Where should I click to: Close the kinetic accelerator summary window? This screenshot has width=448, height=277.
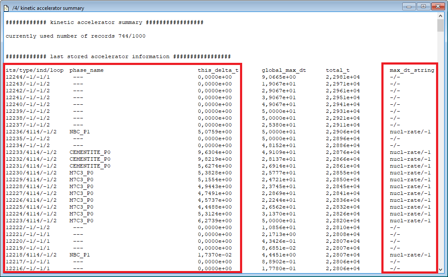point(437,6)
